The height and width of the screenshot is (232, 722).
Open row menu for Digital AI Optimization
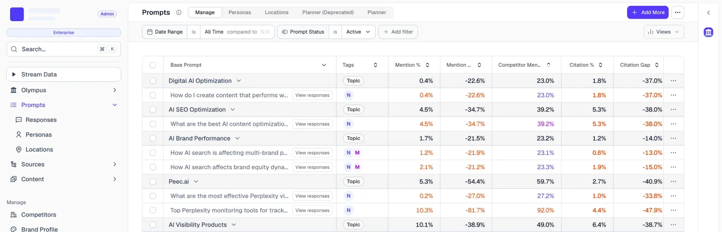[x=673, y=81]
